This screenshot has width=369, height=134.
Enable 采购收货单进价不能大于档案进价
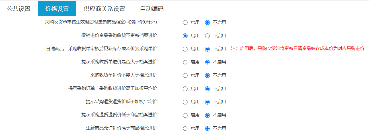point(185,75)
